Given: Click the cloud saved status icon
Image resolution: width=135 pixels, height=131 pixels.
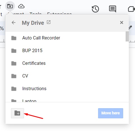Looking at the screenshot, I should click(x=21, y=6).
